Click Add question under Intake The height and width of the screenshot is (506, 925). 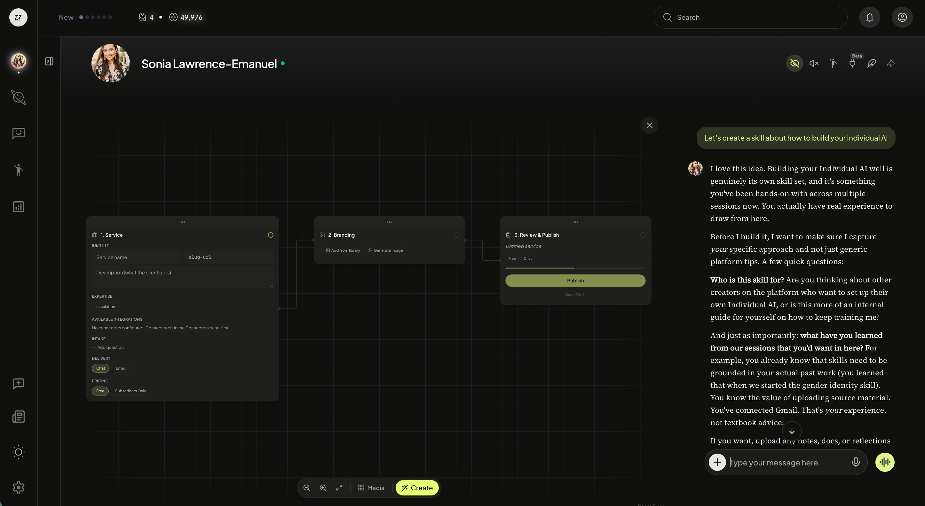pos(108,347)
